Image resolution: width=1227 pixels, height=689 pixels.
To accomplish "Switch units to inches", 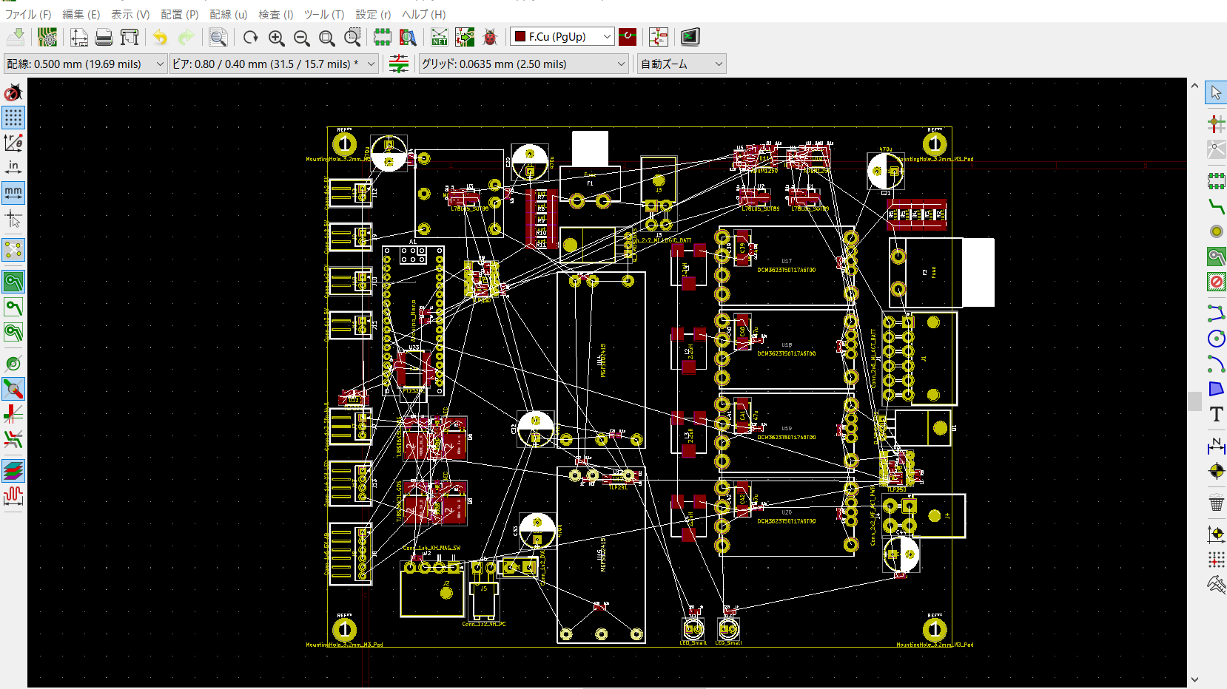I will click(13, 168).
